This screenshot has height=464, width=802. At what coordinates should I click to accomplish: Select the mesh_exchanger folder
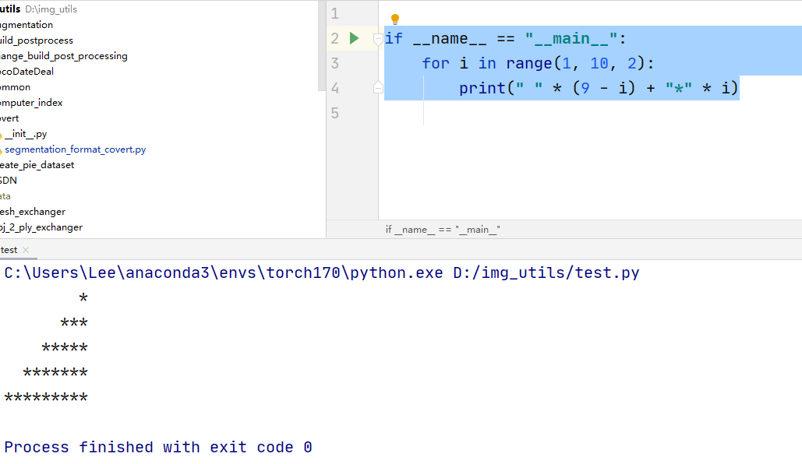click(32, 212)
